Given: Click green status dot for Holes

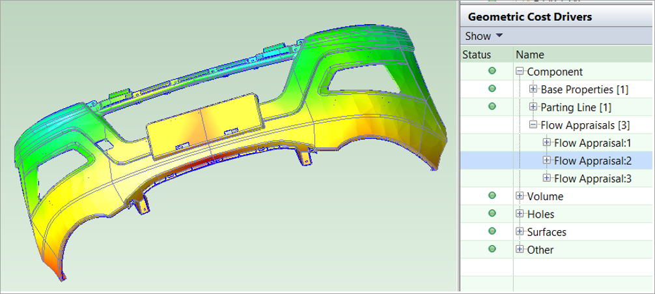Looking at the screenshot, I should 492,213.
